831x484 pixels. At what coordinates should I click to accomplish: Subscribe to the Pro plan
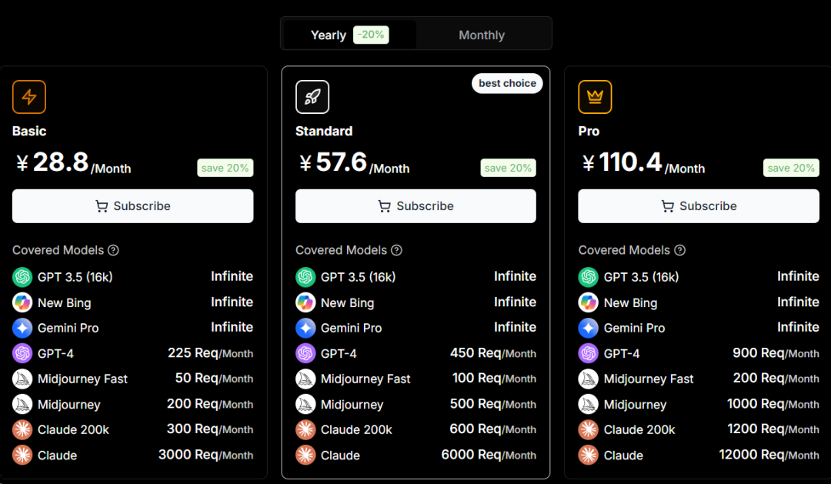click(x=699, y=206)
